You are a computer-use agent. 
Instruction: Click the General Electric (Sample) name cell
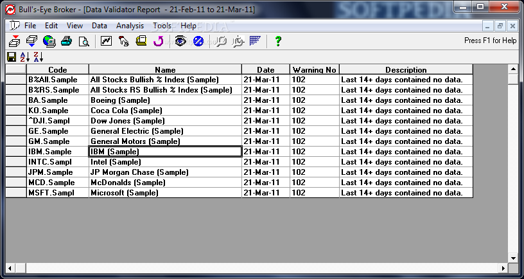tap(165, 131)
